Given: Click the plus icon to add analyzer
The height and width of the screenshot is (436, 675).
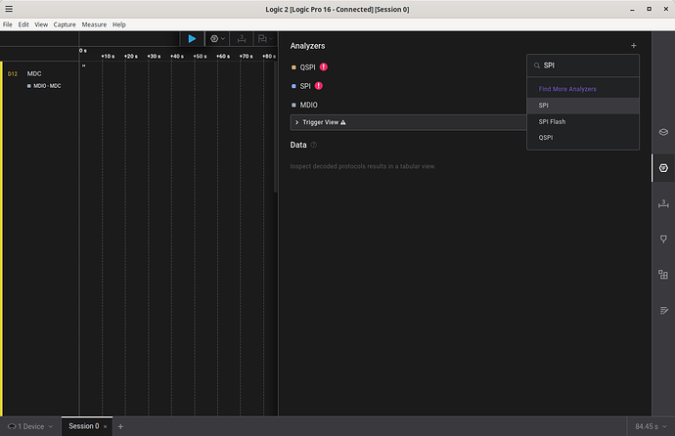Looking at the screenshot, I should [633, 46].
